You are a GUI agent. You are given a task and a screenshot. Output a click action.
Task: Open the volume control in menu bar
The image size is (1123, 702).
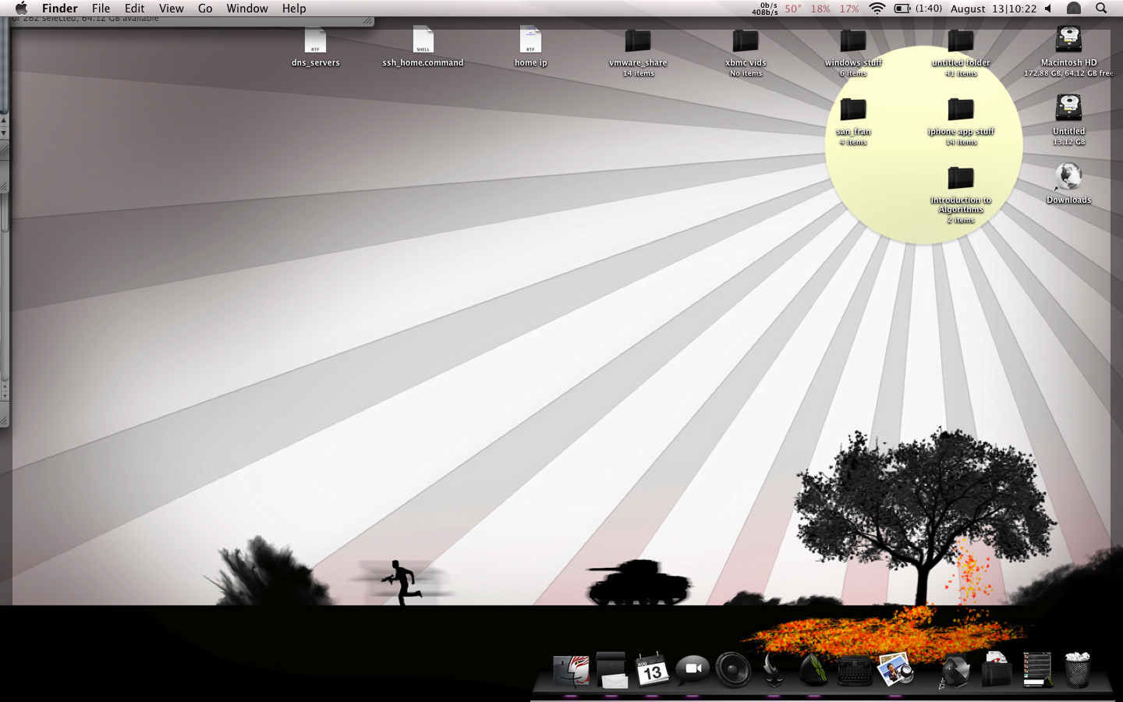1049,9
